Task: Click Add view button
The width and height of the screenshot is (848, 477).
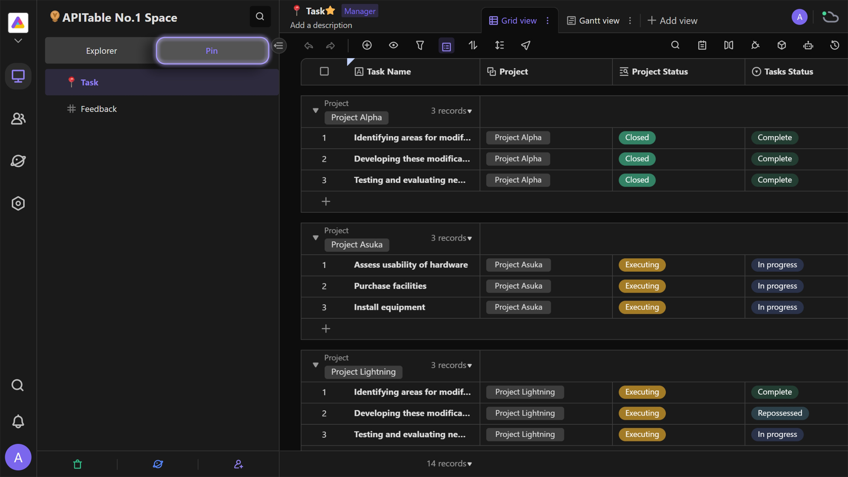Action: (x=672, y=21)
